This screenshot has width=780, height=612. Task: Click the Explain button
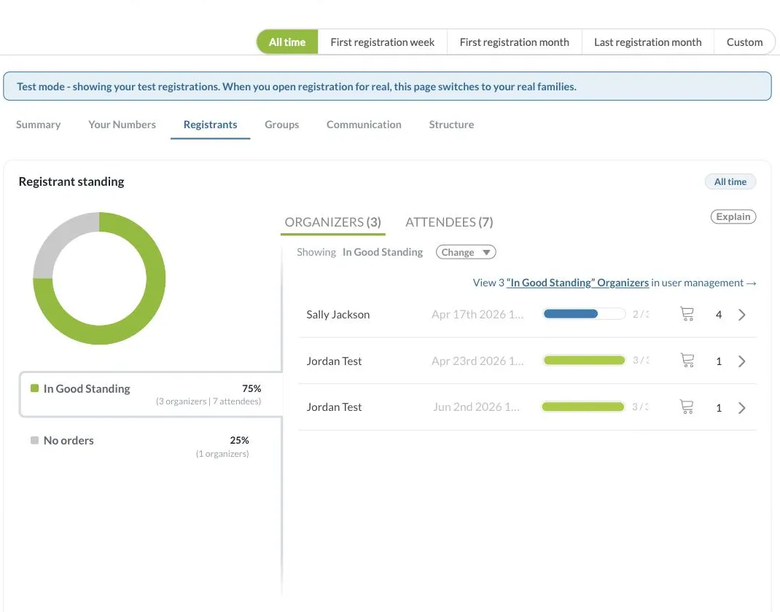click(x=733, y=217)
